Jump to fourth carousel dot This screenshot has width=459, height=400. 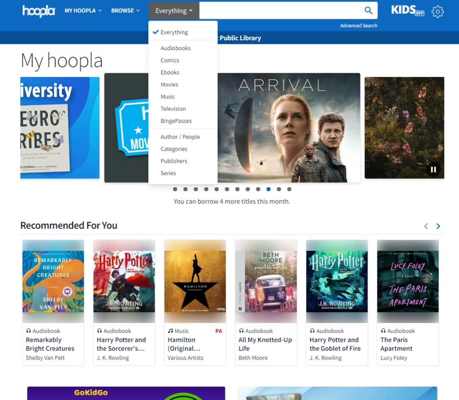click(206, 189)
